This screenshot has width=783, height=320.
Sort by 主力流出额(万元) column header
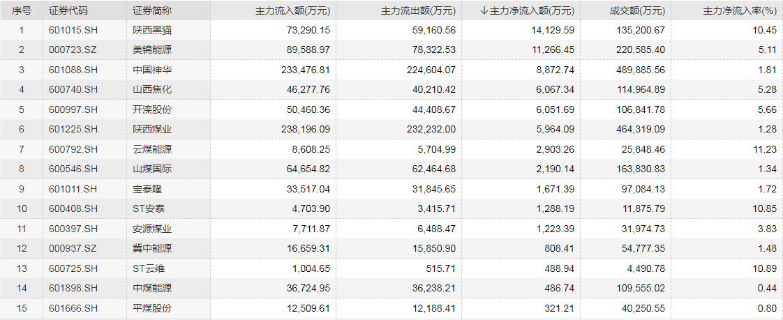pos(419,10)
